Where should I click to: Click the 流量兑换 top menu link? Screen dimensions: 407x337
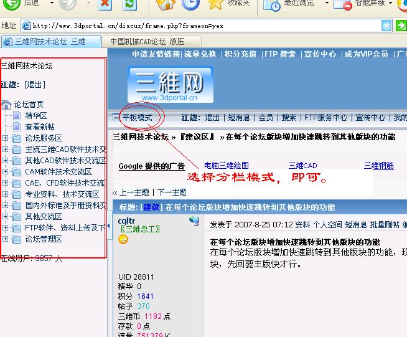(x=200, y=54)
